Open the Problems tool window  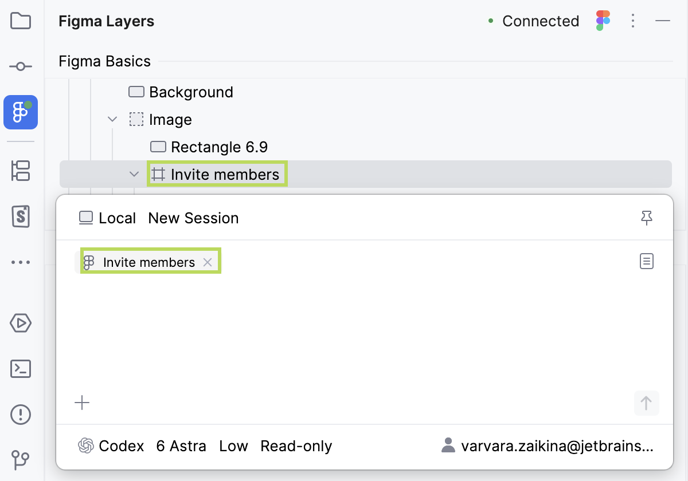21,413
